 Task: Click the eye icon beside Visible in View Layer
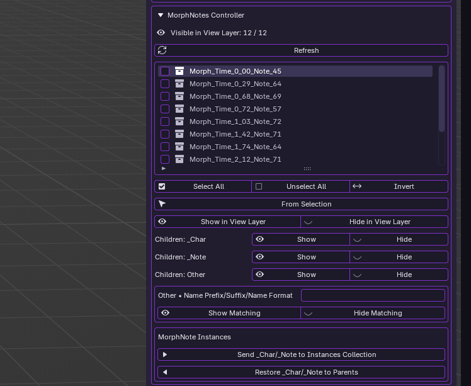tap(161, 33)
